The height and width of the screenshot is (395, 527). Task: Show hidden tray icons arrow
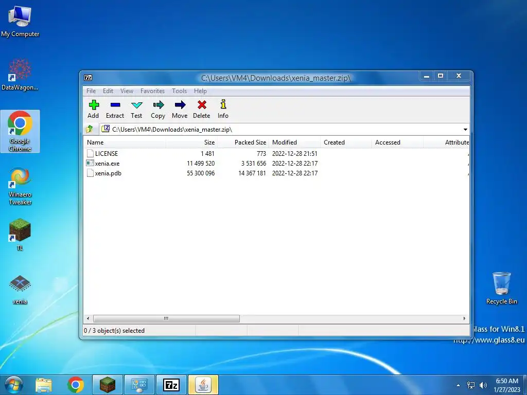[x=458, y=385]
